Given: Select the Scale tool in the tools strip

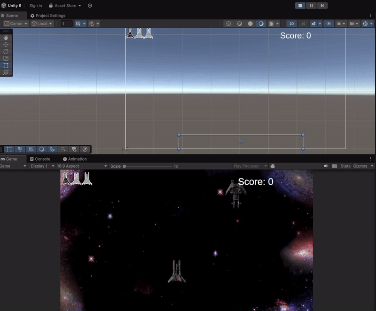Looking at the screenshot, I should pyautogui.click(x=6, y=58).
